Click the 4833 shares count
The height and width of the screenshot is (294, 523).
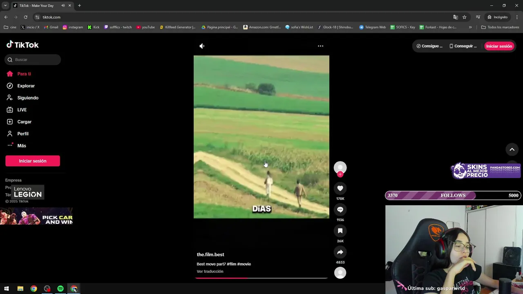[x=340, y=263]
